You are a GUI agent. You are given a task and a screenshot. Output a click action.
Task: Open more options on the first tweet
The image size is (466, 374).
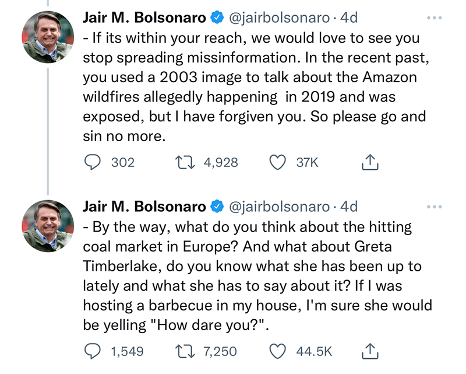[435, 18]
